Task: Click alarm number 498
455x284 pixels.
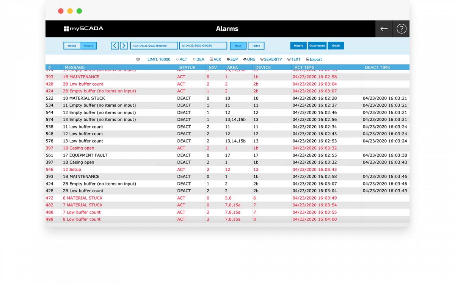Action: tap(50, 219)
